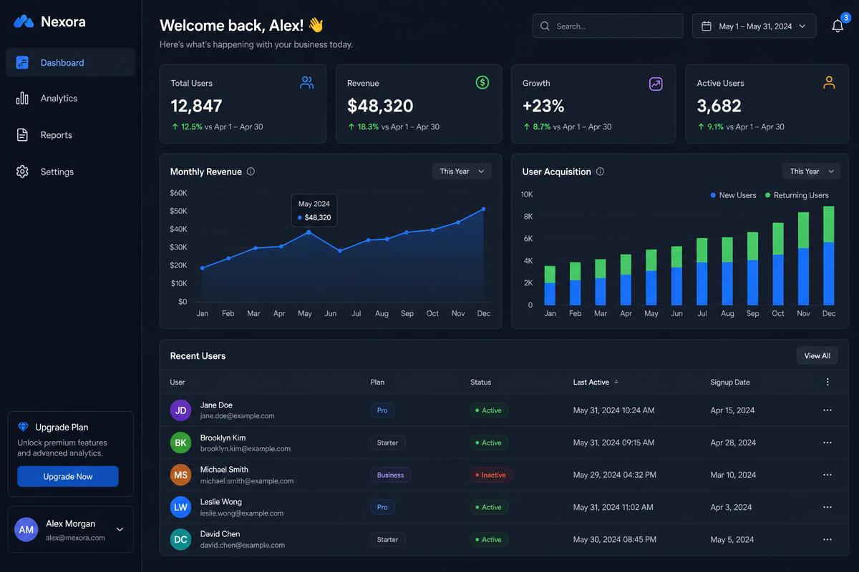Viewport: 859px width, 572px height.
Task: Click the View All button
Action: tap(817, 355)
